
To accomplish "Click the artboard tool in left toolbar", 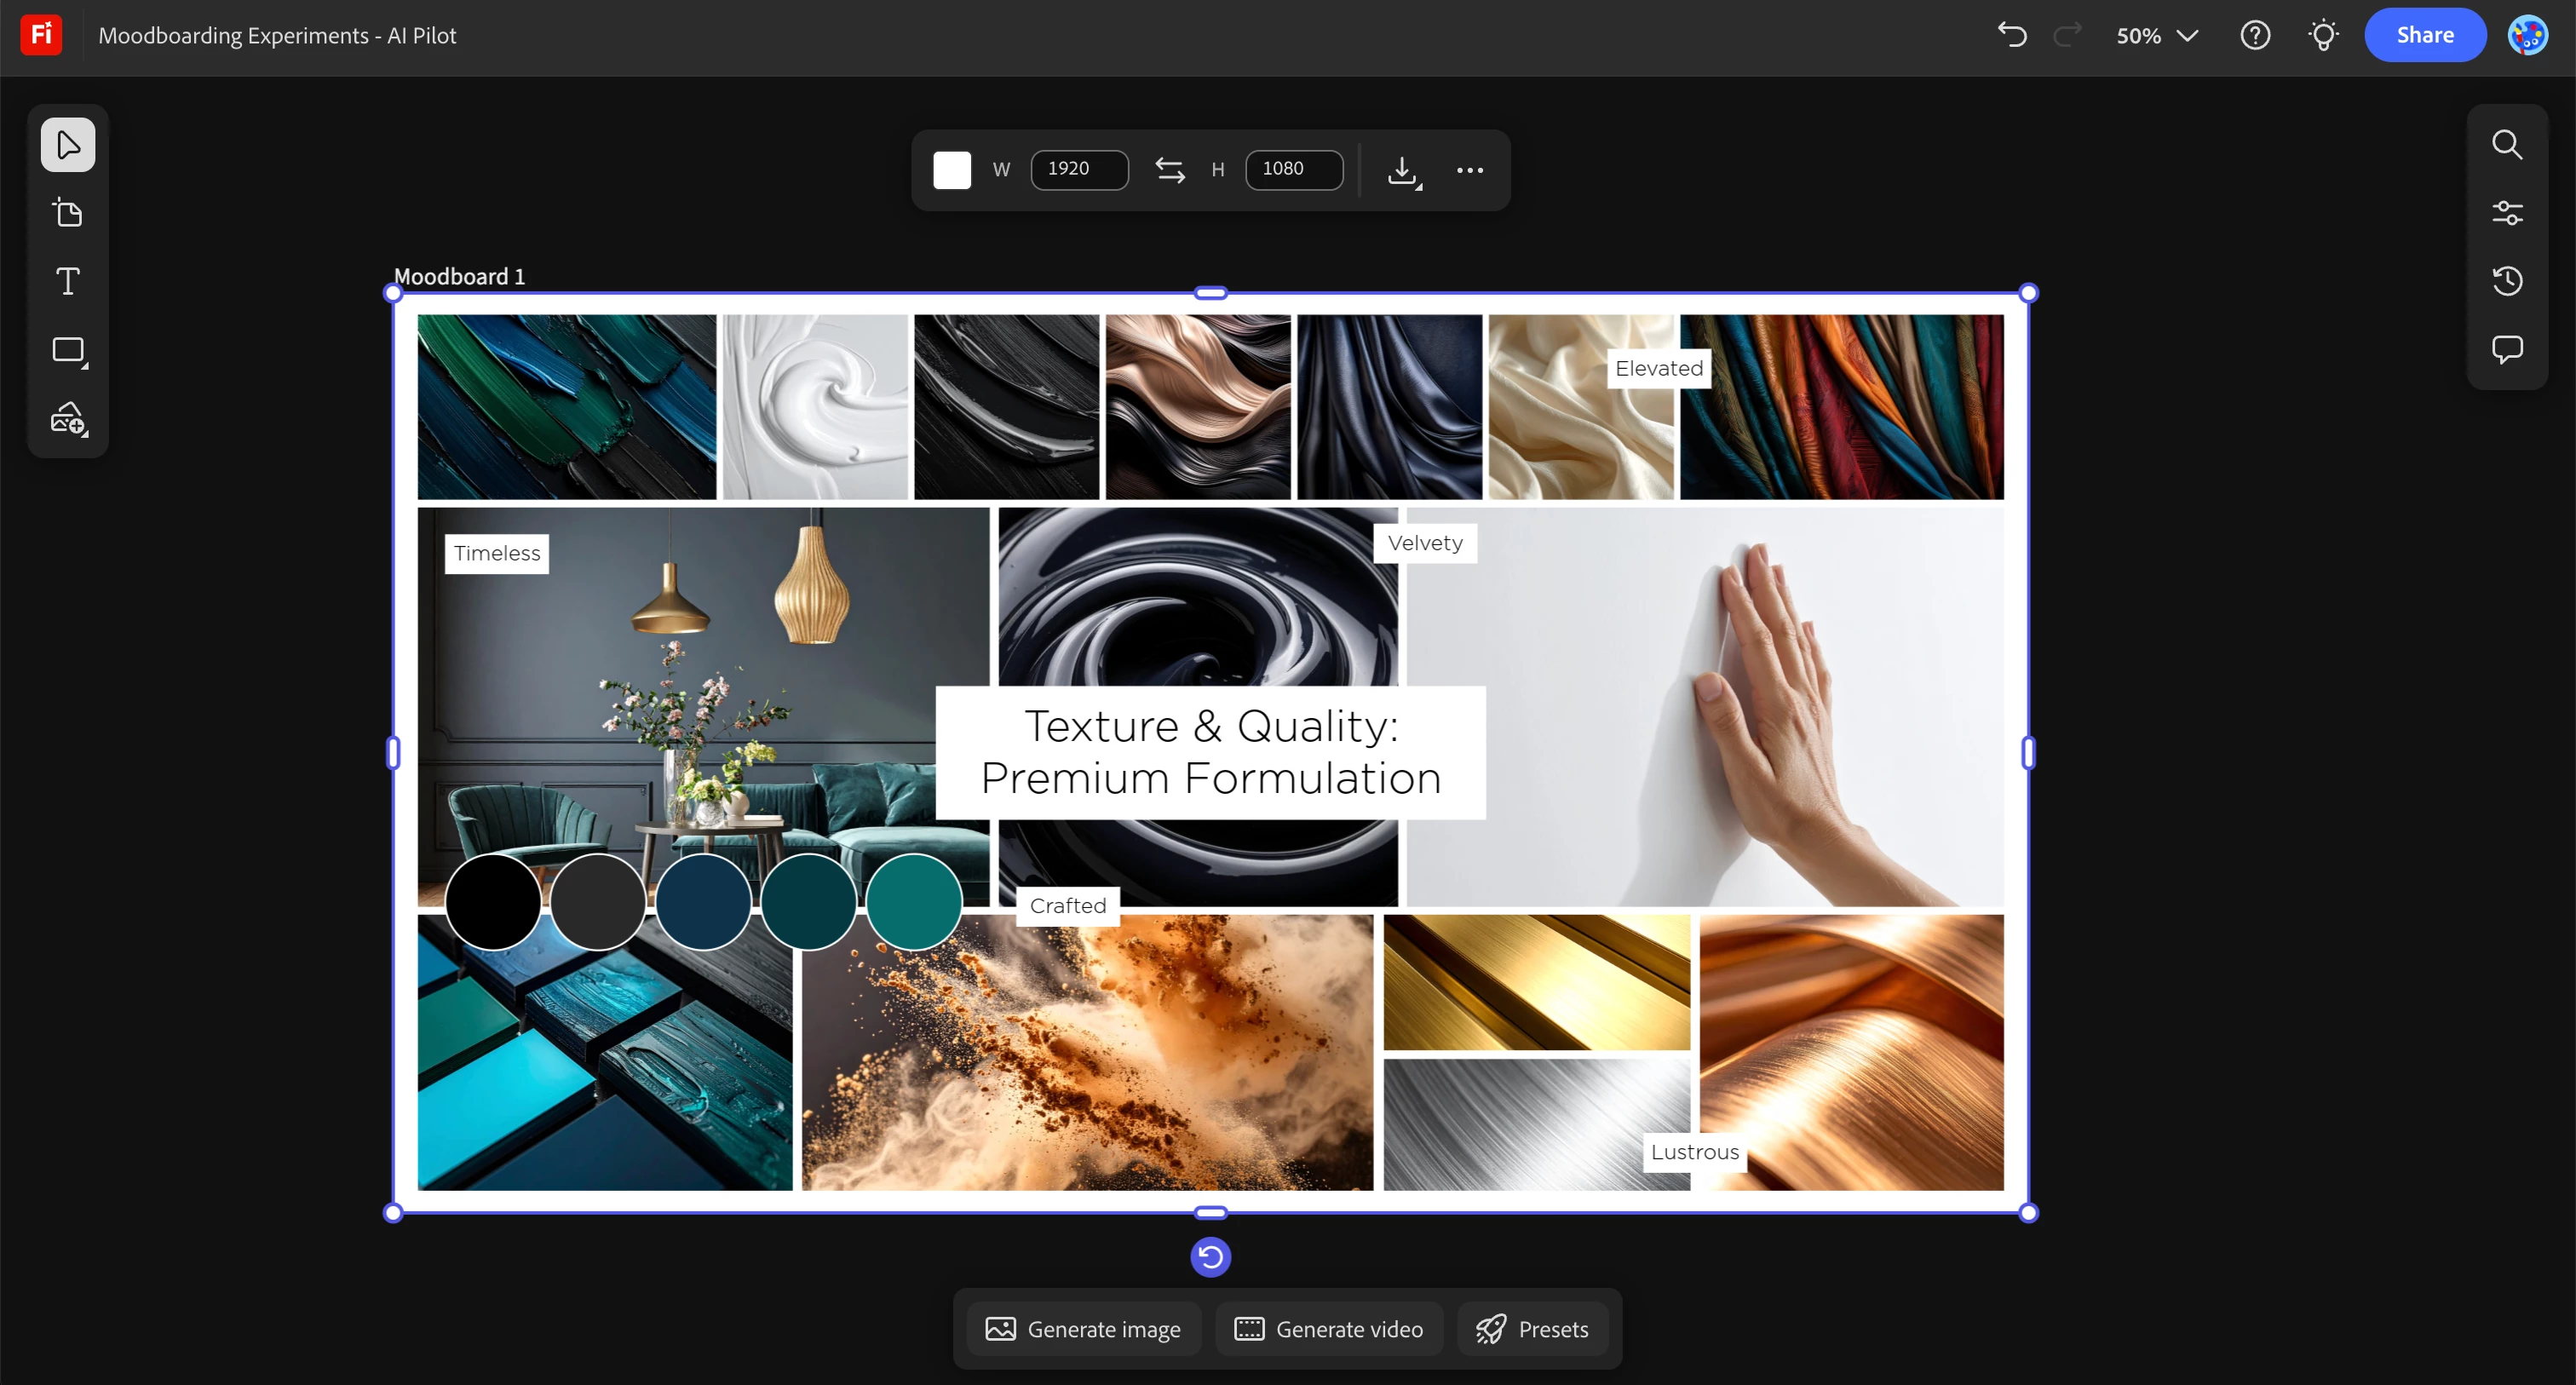I will coord(67,213).
